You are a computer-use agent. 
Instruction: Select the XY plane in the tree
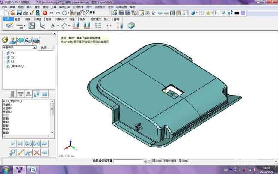pos(12,53)
